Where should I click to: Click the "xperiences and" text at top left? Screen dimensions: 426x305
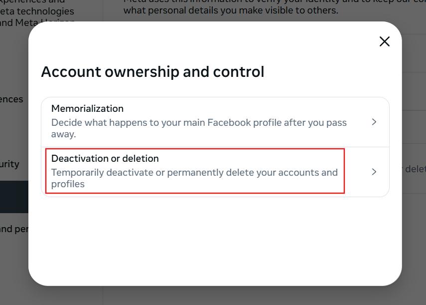pyautogui.click(x=33, y=1)
